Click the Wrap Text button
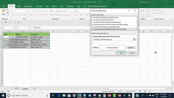 click(x=61, y=11)
